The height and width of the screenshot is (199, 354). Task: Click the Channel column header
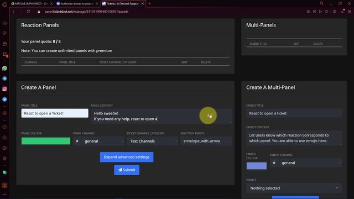tap(31, 62)
